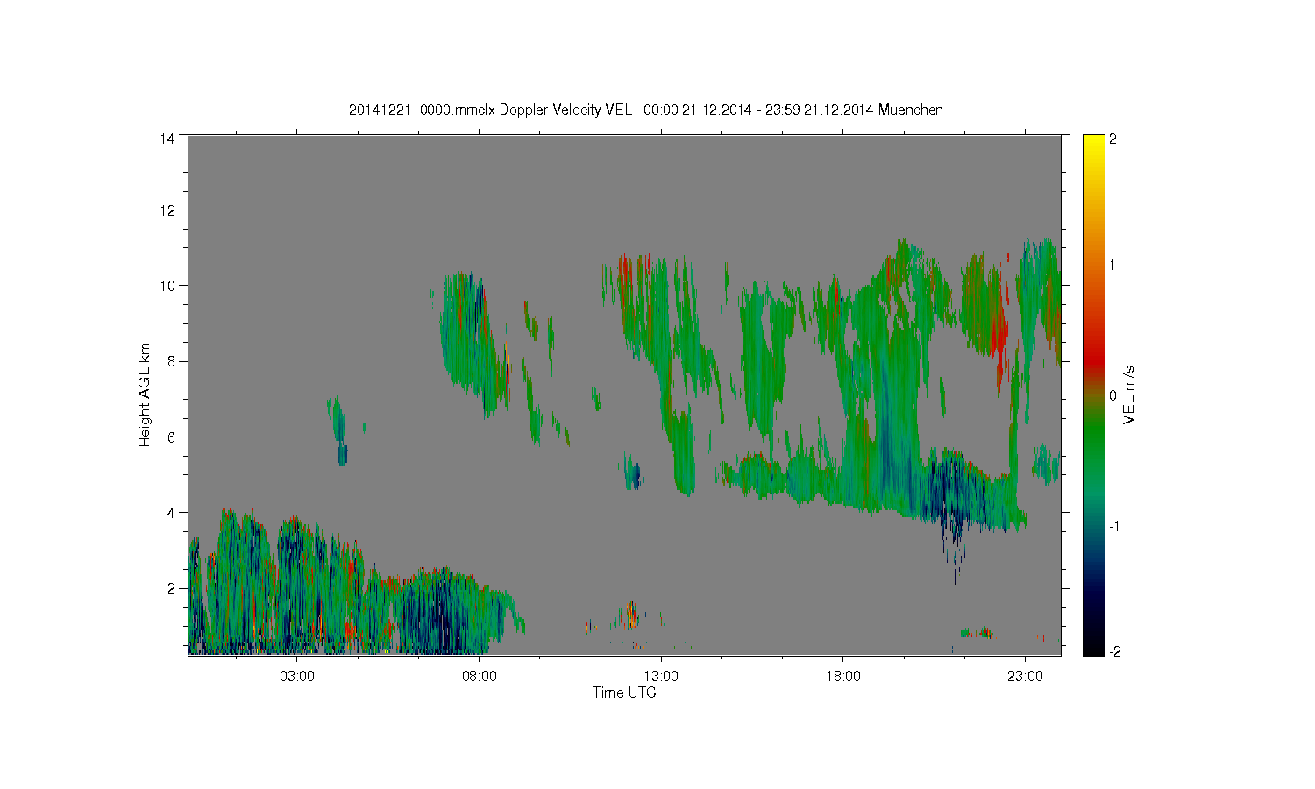Screen dimensions: 1315x789
Task: Click the height axis label 6
Action: coord(171,437)
